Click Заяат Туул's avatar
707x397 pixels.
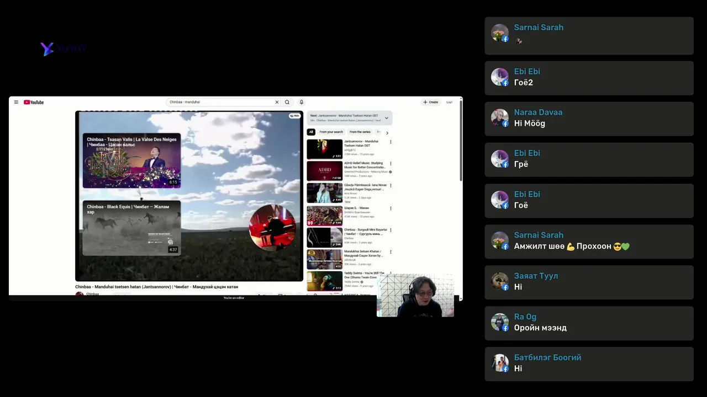point(500,281)
